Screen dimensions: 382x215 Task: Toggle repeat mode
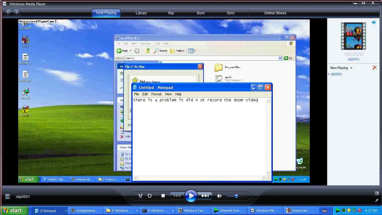coord(150,196)
